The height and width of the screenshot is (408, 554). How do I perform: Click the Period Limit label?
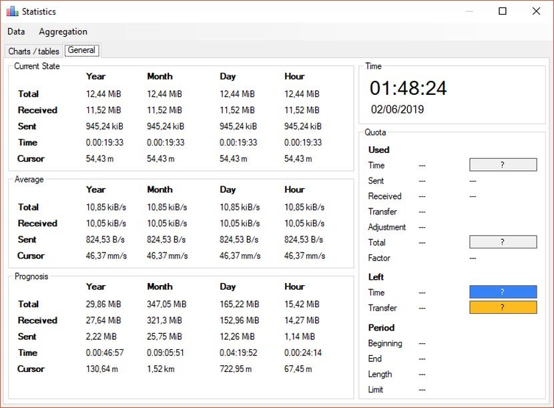coord(375,389)
